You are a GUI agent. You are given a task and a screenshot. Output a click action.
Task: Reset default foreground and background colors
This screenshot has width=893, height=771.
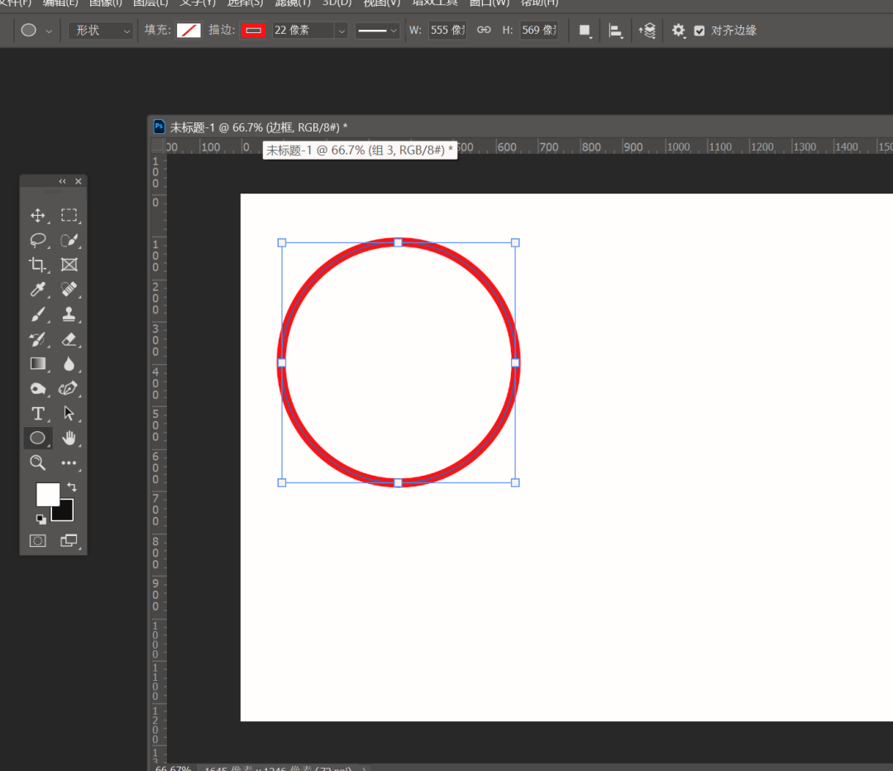click(x=41, y=520)
